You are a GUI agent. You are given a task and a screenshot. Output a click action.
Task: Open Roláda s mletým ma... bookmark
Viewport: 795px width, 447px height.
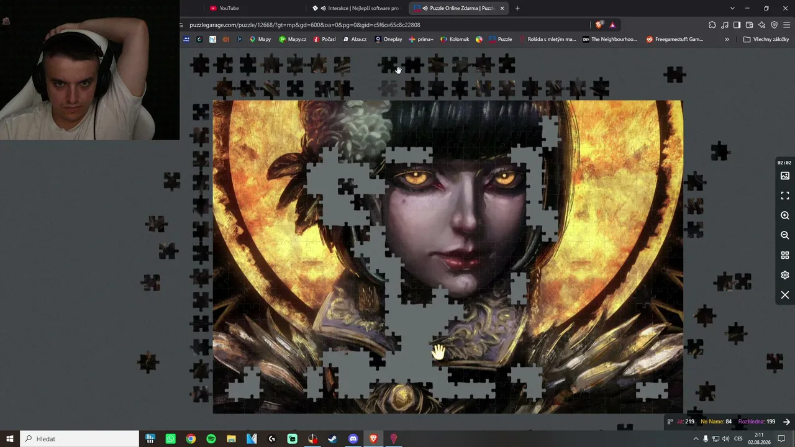547,39
